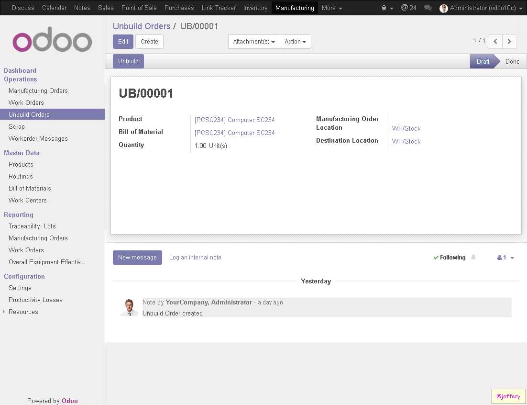Open Work Orders under Reporting

click(26, 250)
